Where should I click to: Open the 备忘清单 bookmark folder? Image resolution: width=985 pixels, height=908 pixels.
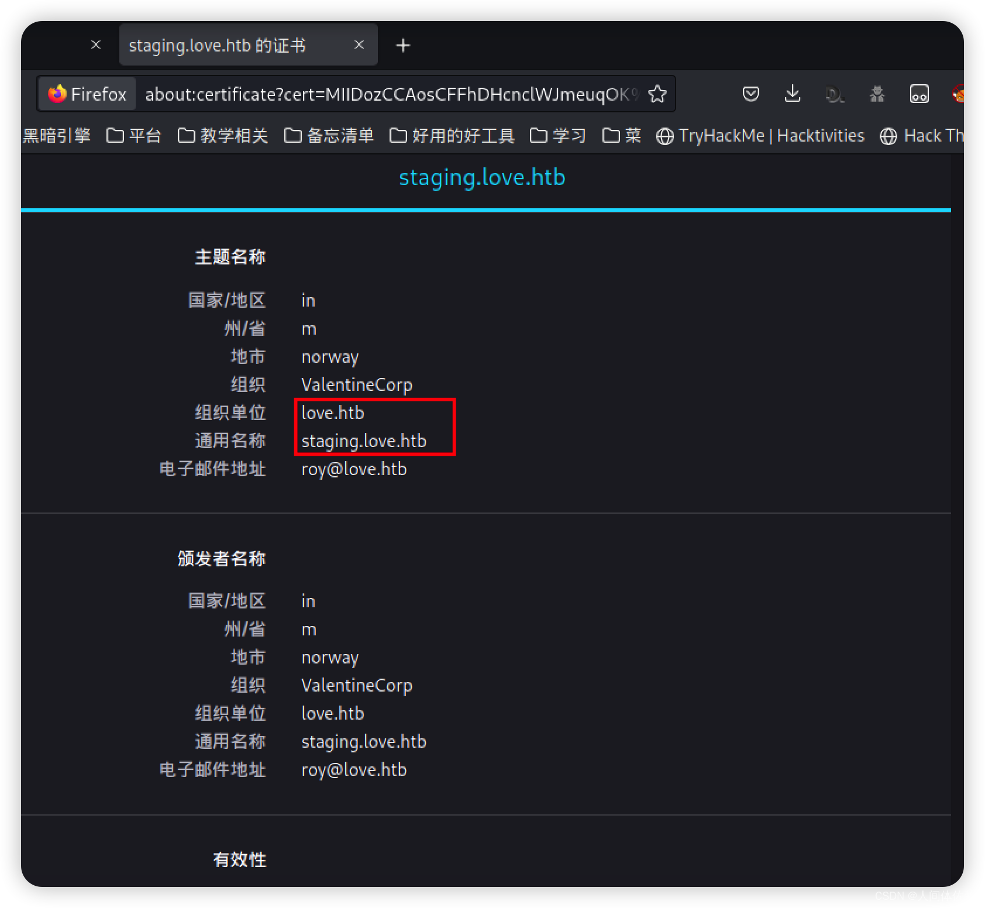[x=329, y=136]
